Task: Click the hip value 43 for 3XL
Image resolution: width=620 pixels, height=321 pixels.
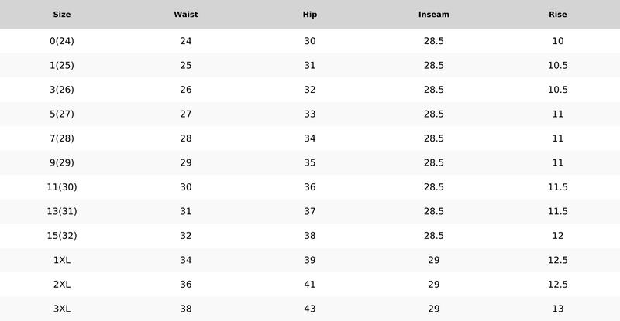Action: click(x=309, y=309)
